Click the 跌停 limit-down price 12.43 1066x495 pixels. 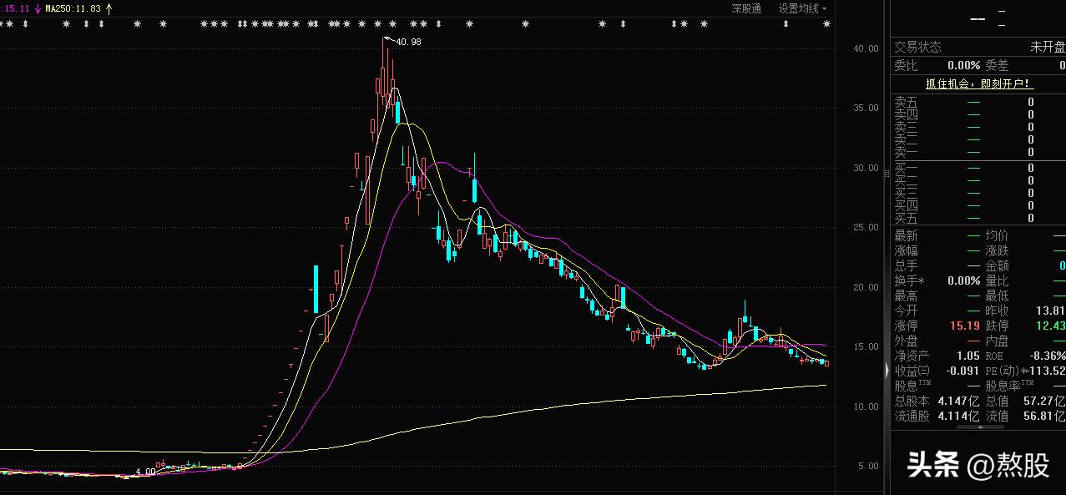pos(1052,326)
